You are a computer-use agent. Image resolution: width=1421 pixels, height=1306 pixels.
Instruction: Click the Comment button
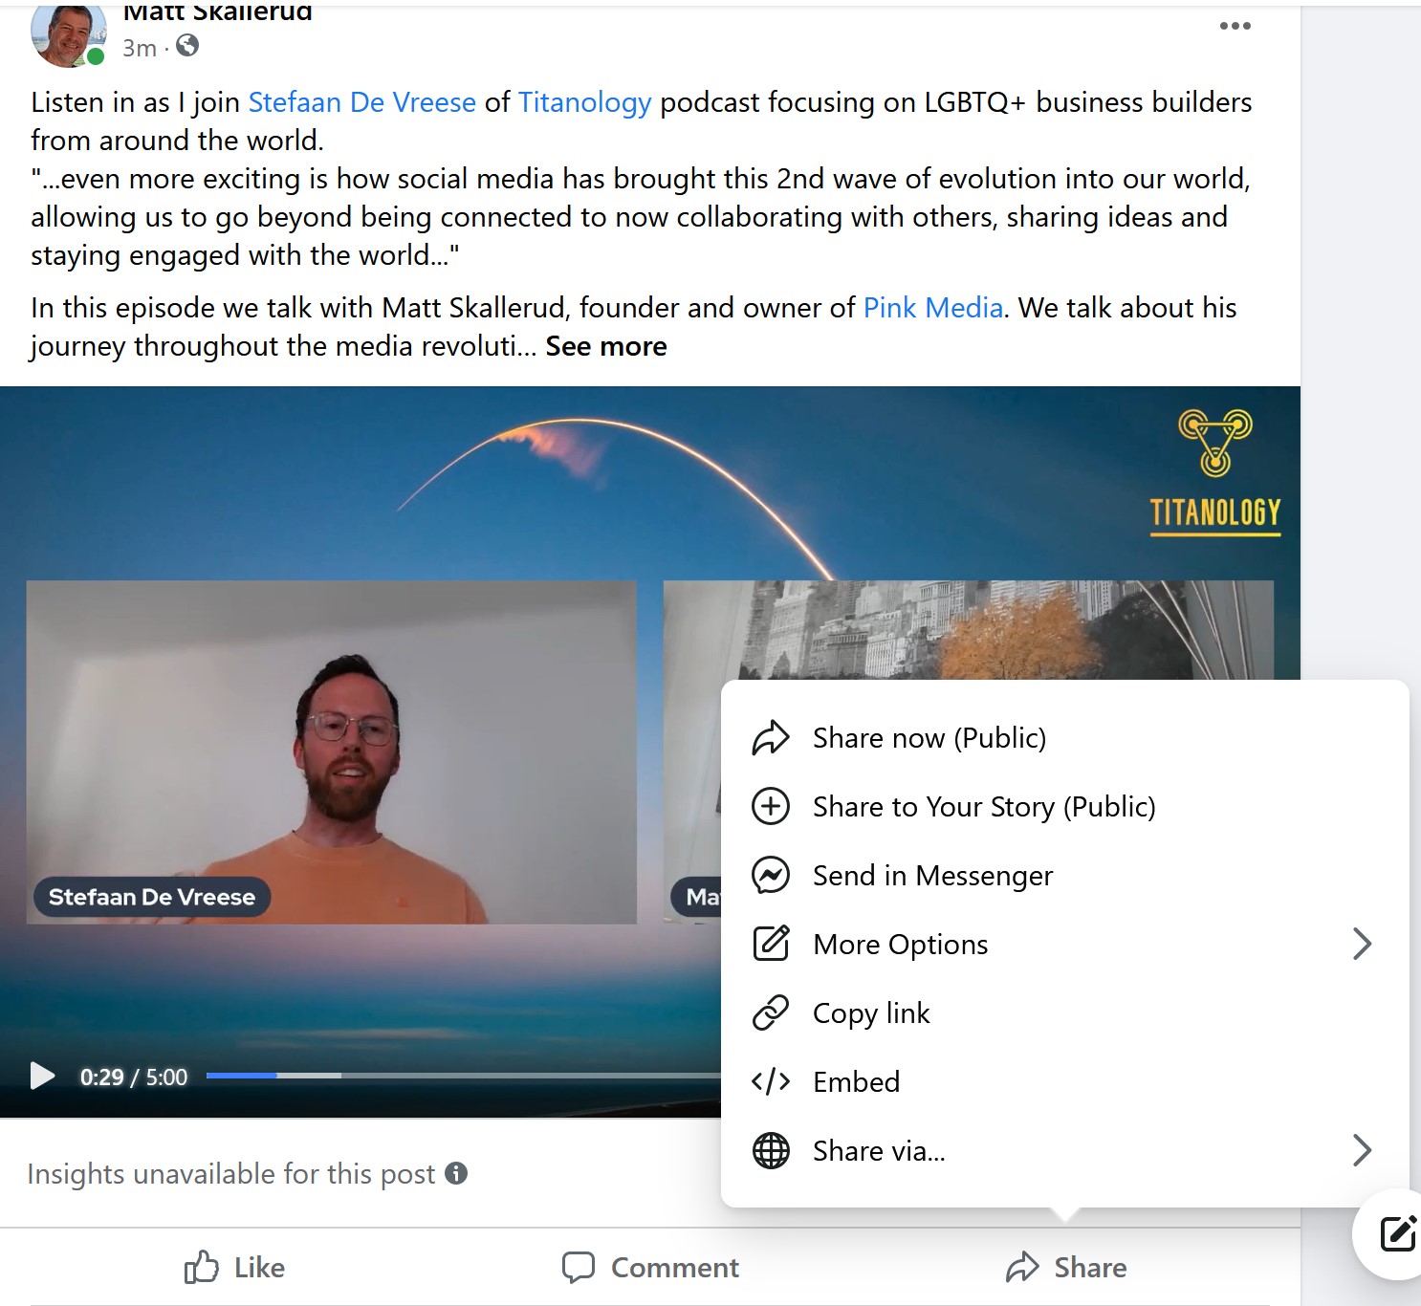pos(650,1268)
